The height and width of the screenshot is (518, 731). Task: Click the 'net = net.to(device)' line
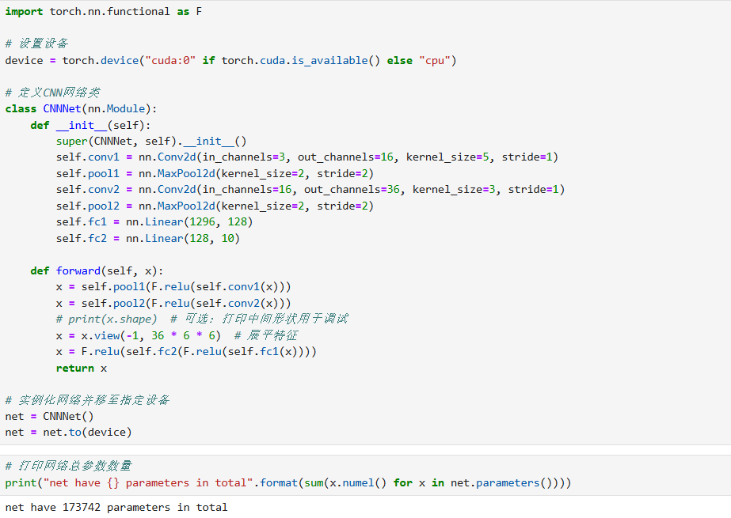(x=69, y=433)
